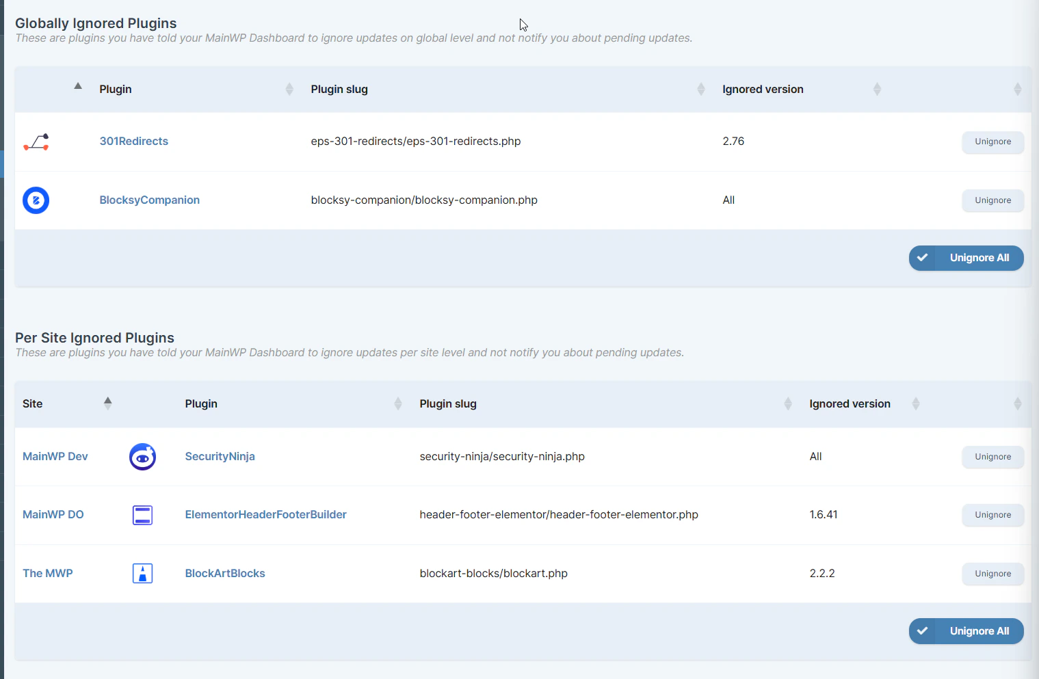The image size is (1039, 679).
Task: Unignore the BlocksyCompanion plugin
Action: tap(992, 200)
